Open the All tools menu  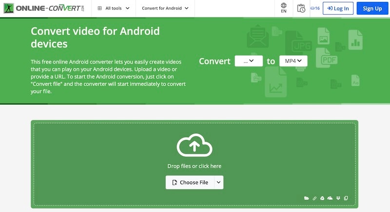[114, 8]
